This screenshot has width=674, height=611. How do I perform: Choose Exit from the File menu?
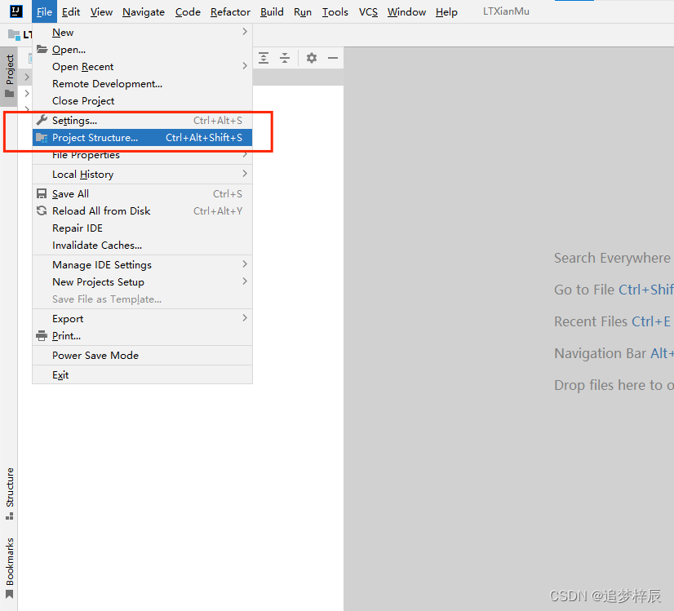pyautogui.click(x=142, y=374)
